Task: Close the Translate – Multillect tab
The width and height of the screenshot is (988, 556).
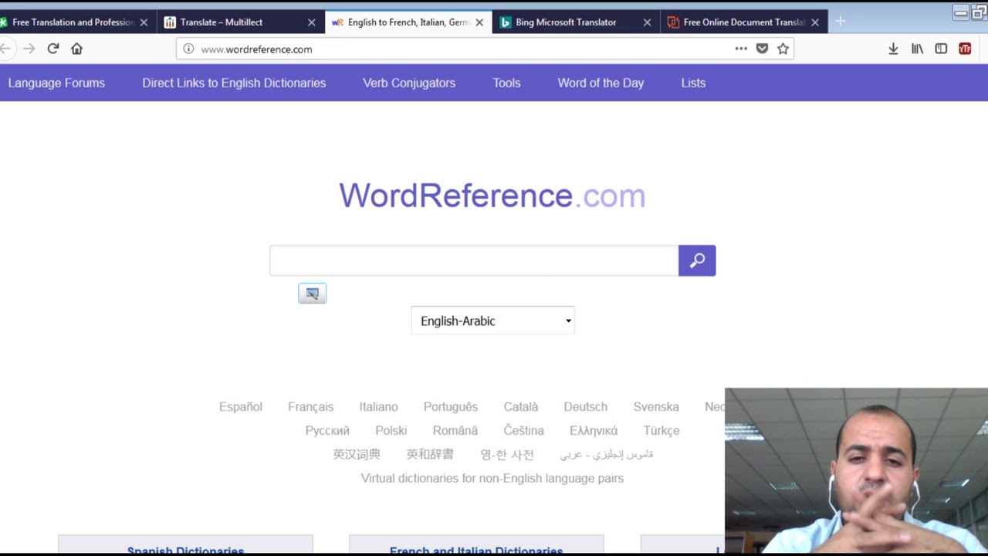Action: coord(312,22)
